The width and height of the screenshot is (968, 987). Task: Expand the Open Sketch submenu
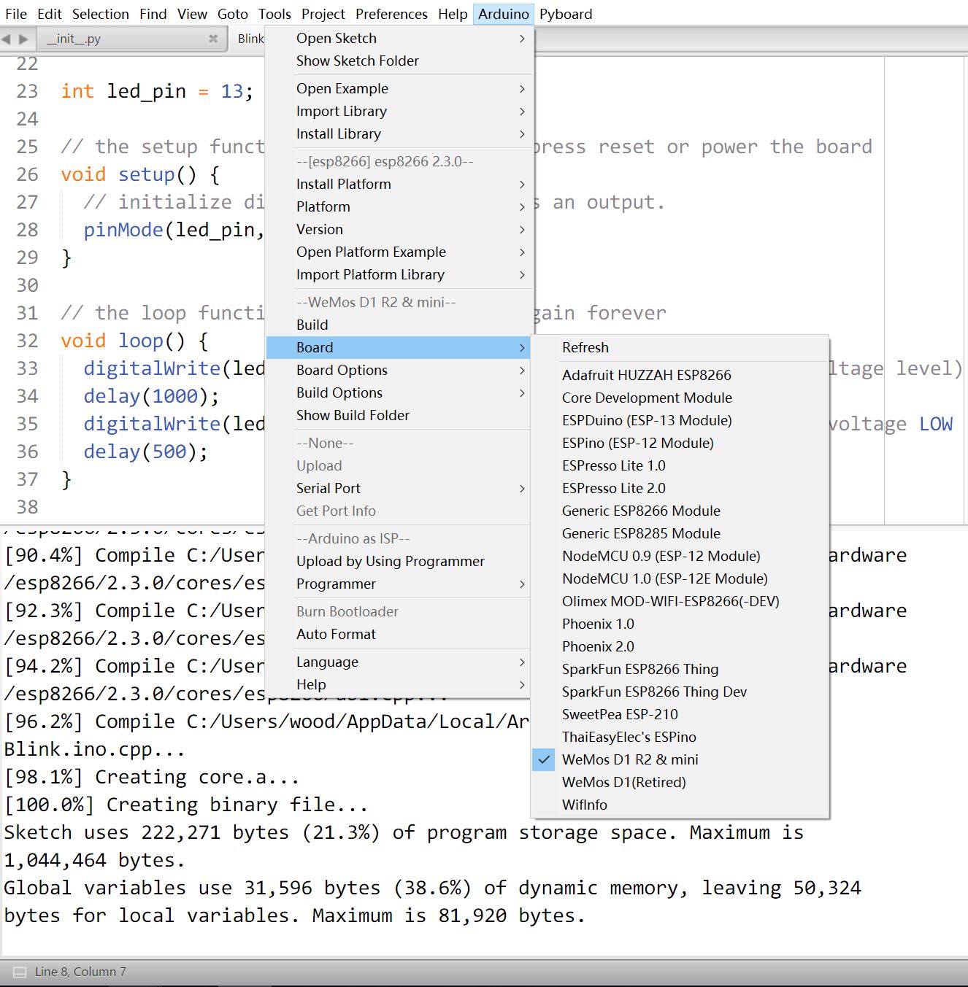coord(399,38)
